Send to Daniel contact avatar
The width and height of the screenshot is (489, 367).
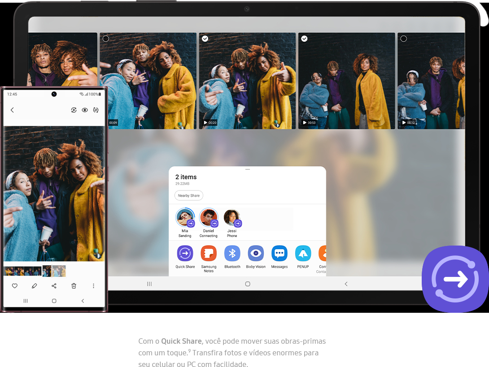[x=209, y=217]
